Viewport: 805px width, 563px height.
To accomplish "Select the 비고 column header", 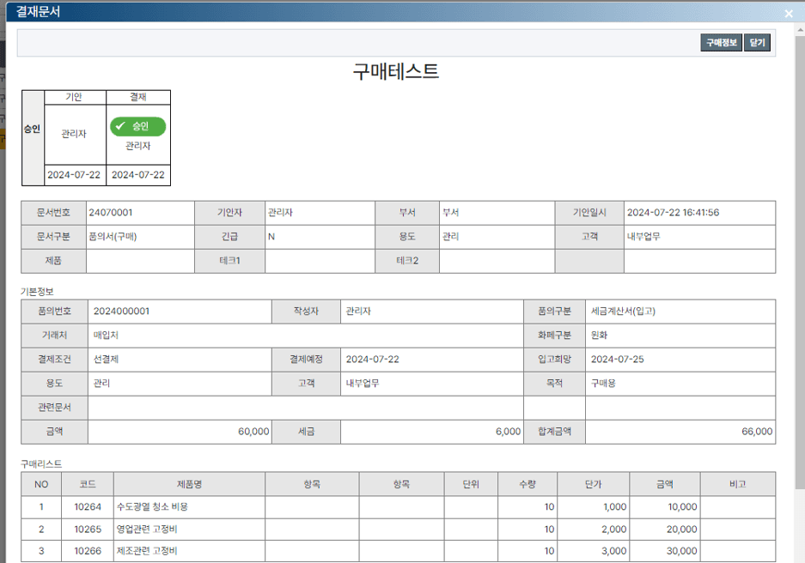I will [x=737, y=484].
